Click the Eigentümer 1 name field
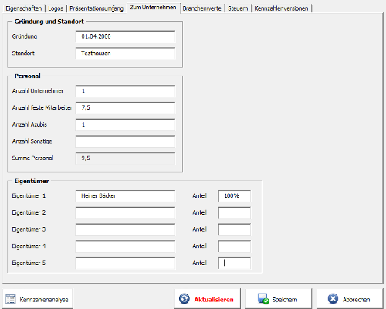Screen dimensions: 386x309 (x=126, y=196)
